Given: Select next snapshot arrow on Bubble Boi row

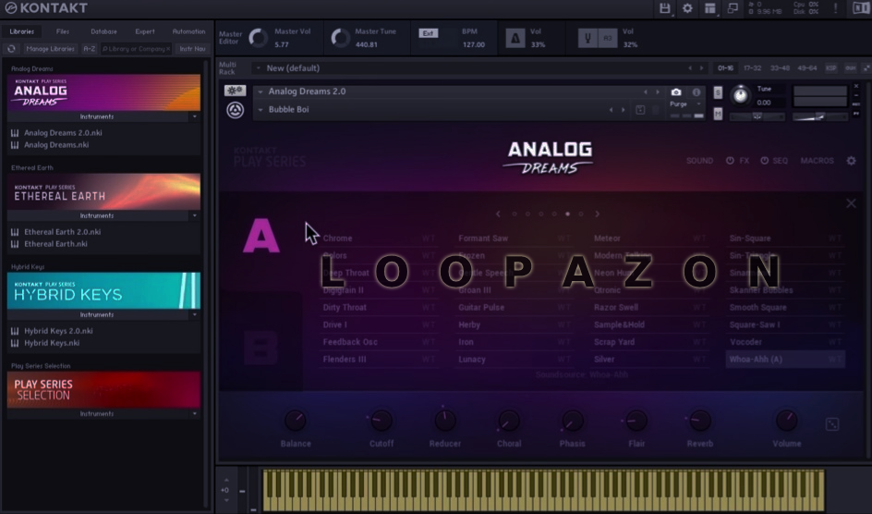Looking at the screenshot, I should (623, 110).
